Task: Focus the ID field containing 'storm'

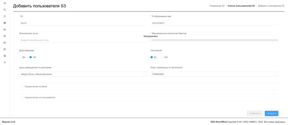Action: click(83, 23)
